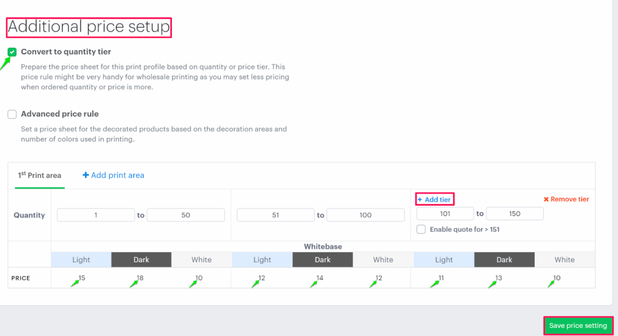The height and width of the screenshot is (336, 618).
Task: Click the third tier Dark price value 13
Action: [x=499, y=278]
